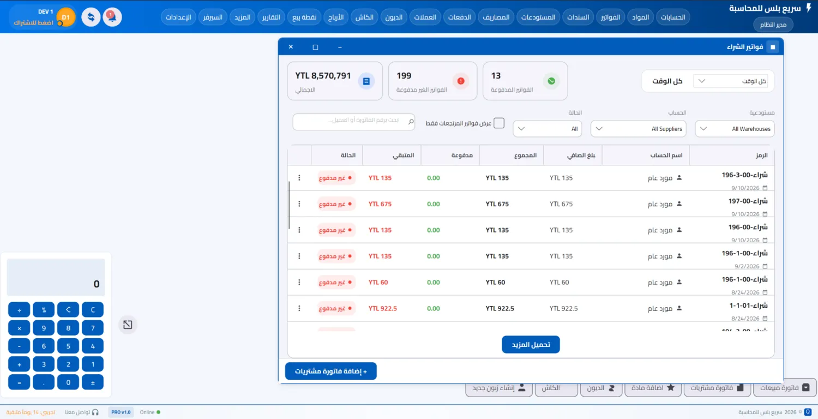Image resolution: width=818 pixels, height=419 pixels.
Task: Click the فاتورة مبيعات shortcut button
Action: tap(785, 388)
